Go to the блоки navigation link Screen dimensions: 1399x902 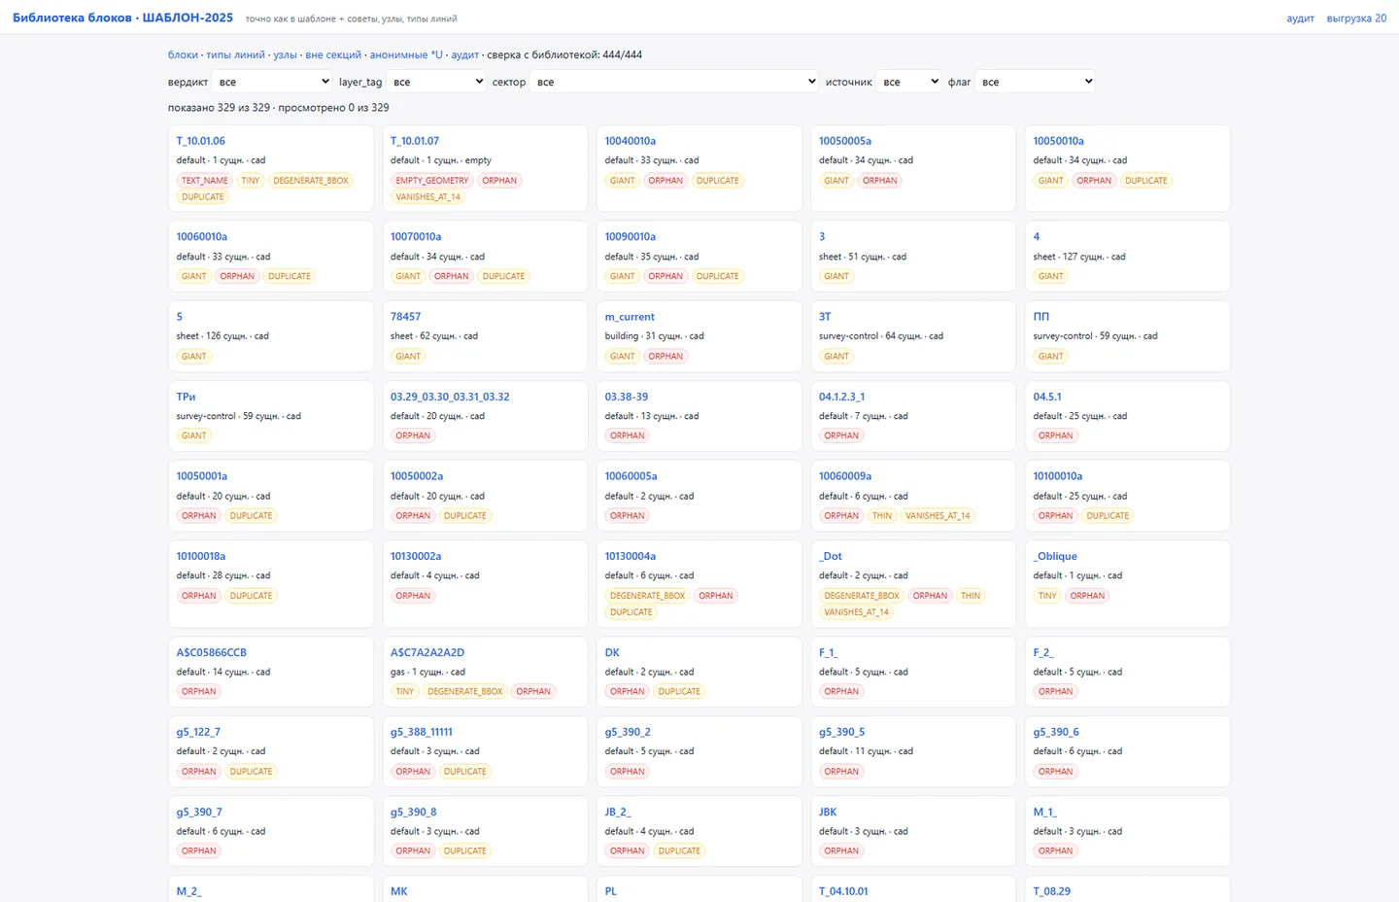pos(183,54)
